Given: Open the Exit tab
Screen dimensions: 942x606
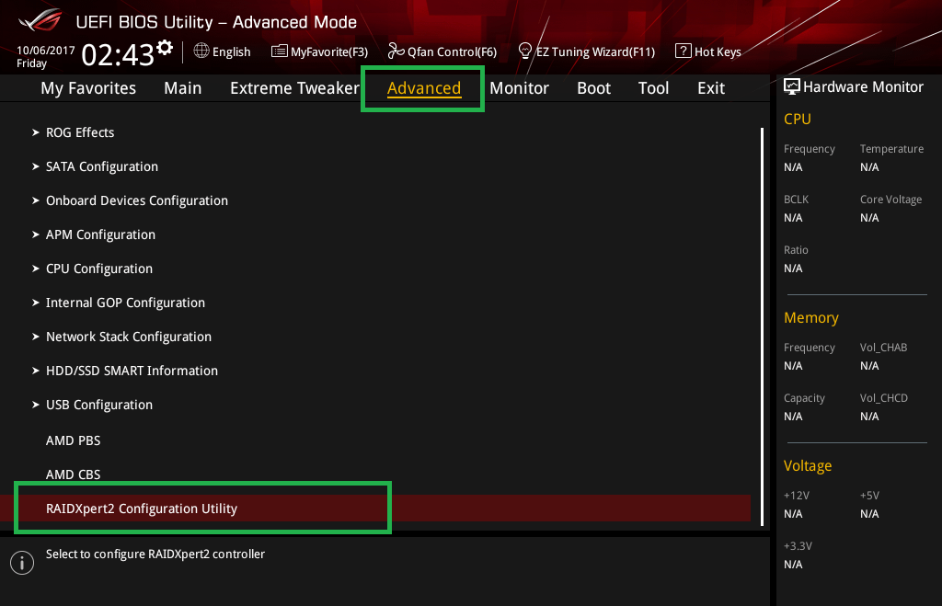Looking at the screenshot, I should 711,88.
